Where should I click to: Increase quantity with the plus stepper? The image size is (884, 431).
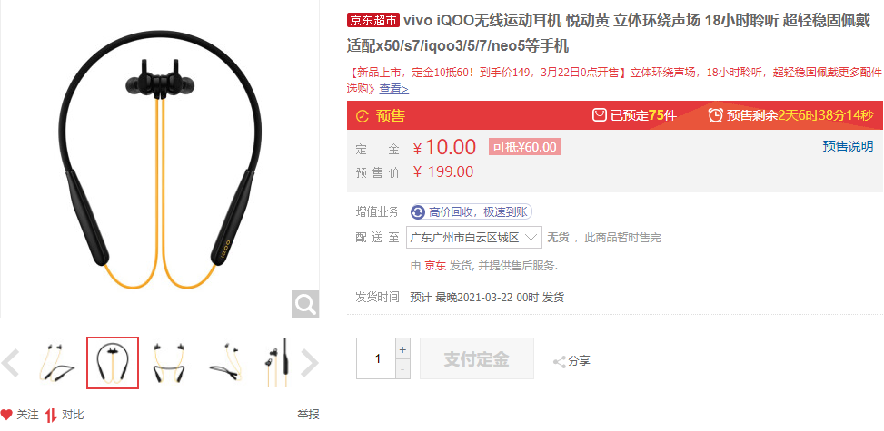402,349
